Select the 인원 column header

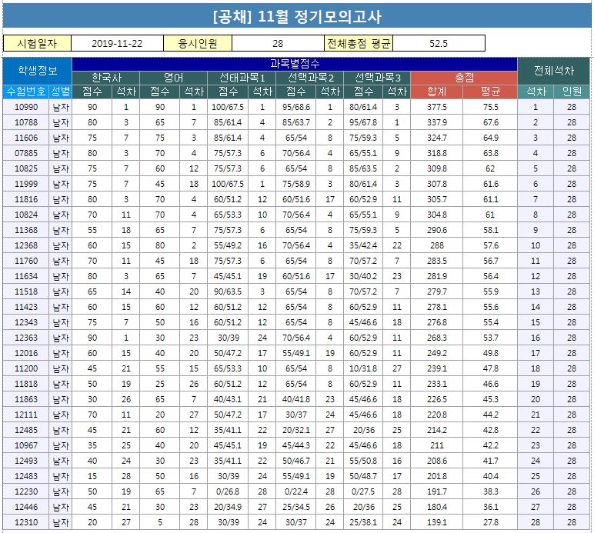pyautogui.click(x=572, y=92)
